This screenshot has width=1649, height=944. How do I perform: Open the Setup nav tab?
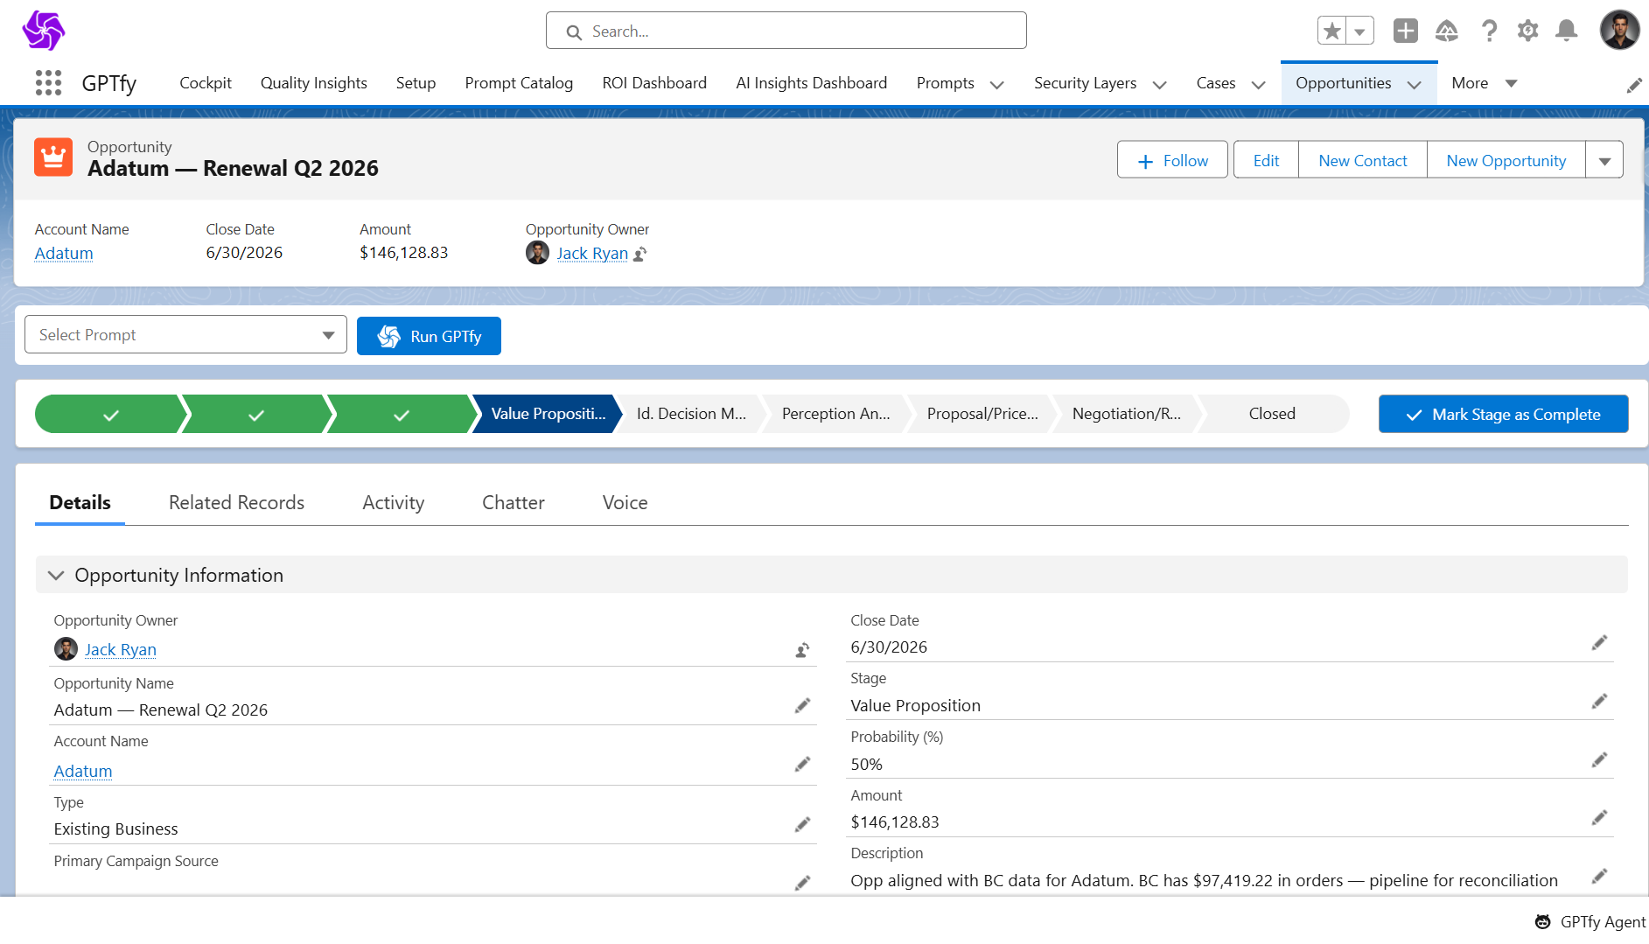tap(416, 83)
